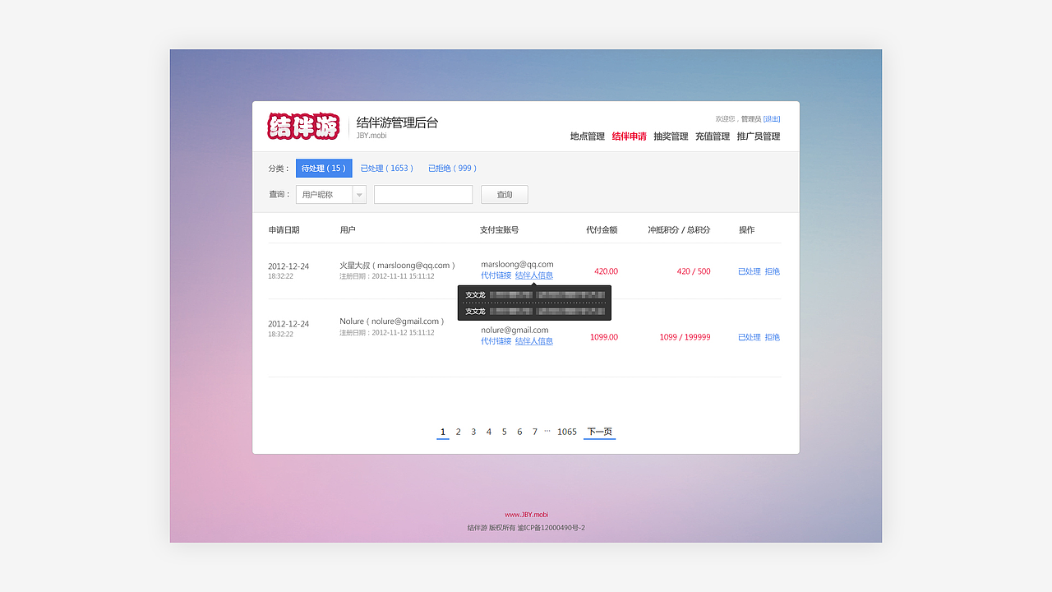Screen dimensions: 1052x592
Task: Click 拒绝 to reject Nolure's request
Action: [x=772, y=337]
